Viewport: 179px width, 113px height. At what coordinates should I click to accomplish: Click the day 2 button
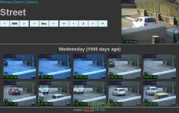(x=83, y=24)
